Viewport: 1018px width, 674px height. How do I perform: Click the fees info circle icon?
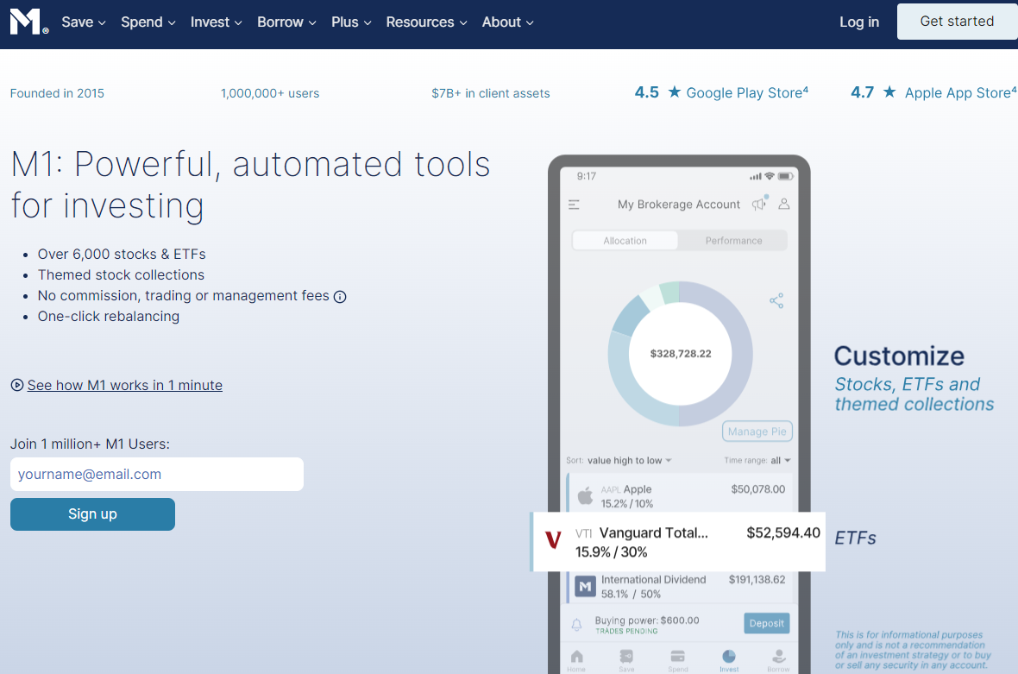point(340,297)
